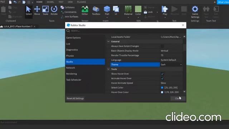Switch to the MODEL ribbon tab
This screenshot has height=129, width=229.
pyautogui.click(x=50, y=2)
